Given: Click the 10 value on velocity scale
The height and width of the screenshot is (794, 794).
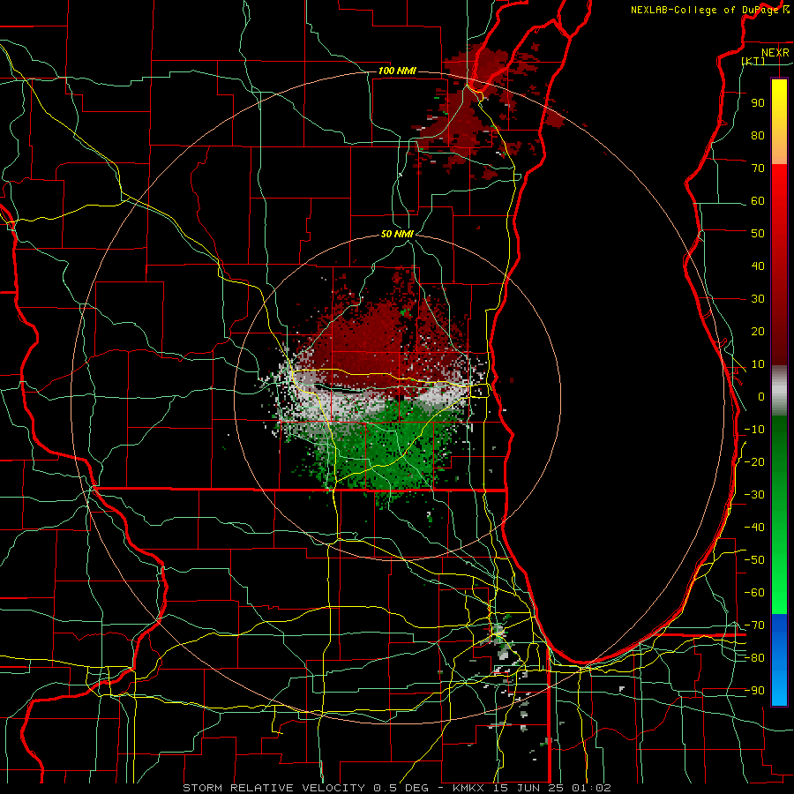Looking at the screenshot, I should pos(758,364).
